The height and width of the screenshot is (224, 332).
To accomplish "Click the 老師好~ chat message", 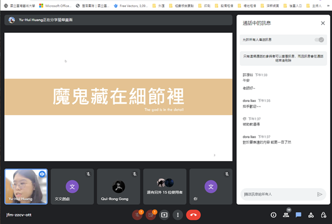I will 249,88.
